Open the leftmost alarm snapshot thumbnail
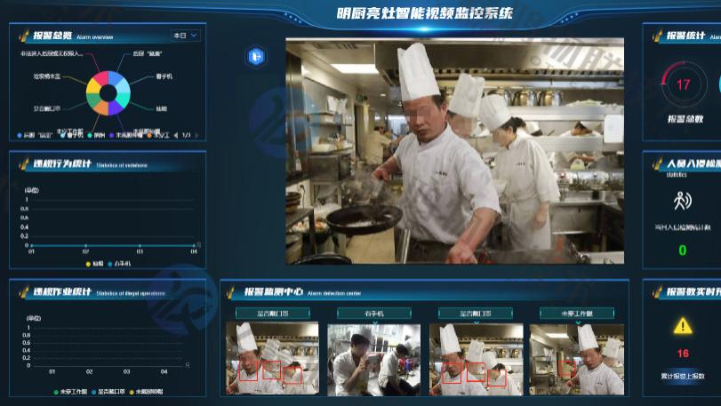Image resolution: width=721 pixels, height=406 pixels. click(x=272, y=358)
